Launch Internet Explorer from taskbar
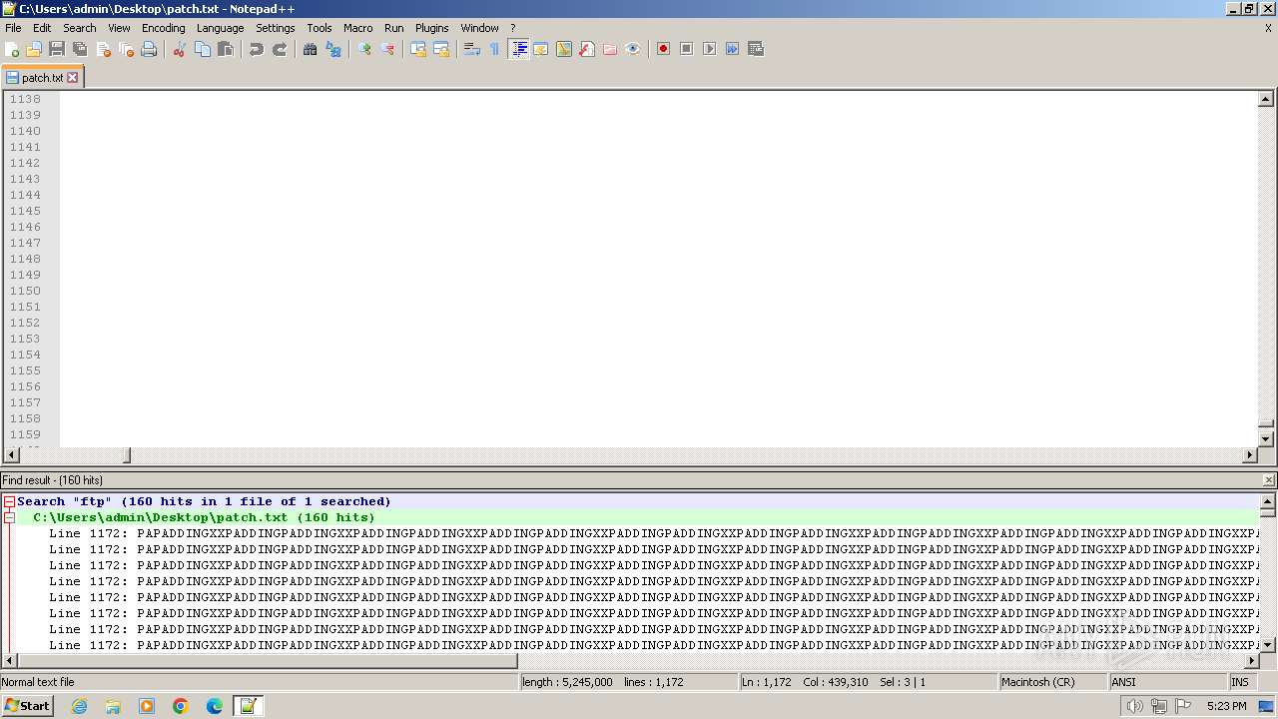 pos(79,706)
